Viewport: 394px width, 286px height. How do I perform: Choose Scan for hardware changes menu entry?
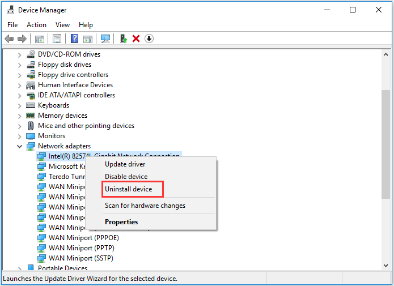click(151, 206)
